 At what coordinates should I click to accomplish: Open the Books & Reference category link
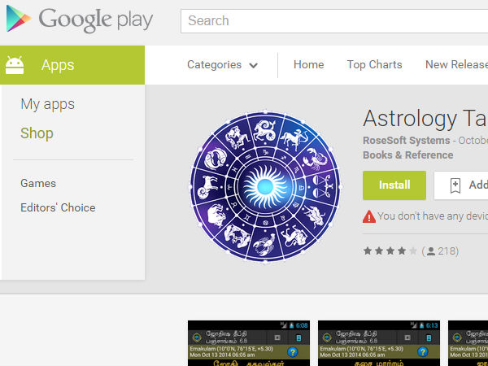click(x=408, y=155)
